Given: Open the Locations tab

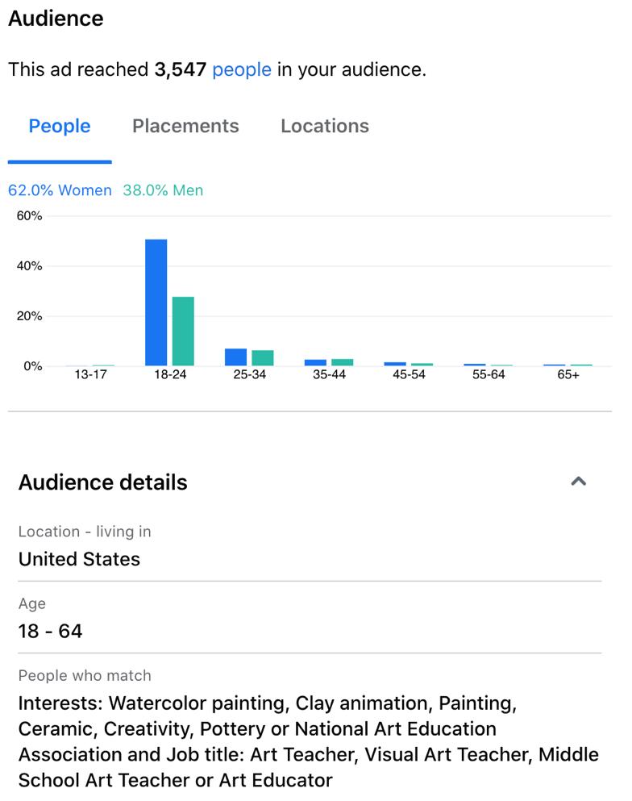Looking at the screenshot, I should 325,126.
